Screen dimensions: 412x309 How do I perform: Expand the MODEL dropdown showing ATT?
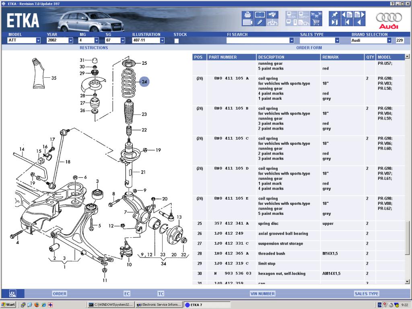click(x=38, y=40)
